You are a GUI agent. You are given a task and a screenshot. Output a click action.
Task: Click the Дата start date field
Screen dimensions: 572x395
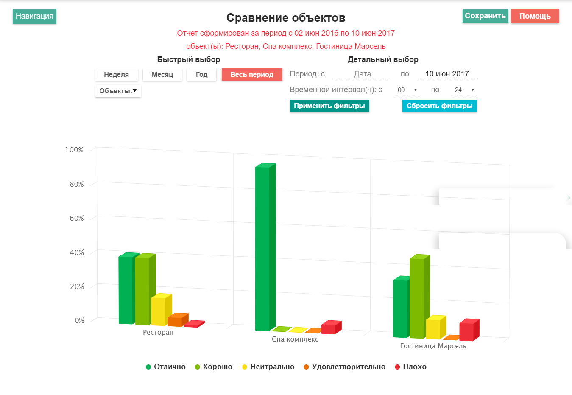tap(363, 74)
